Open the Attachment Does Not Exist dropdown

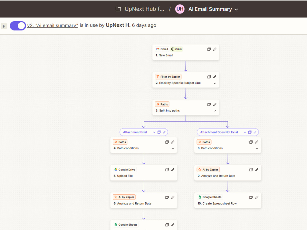tap(245, 132)
